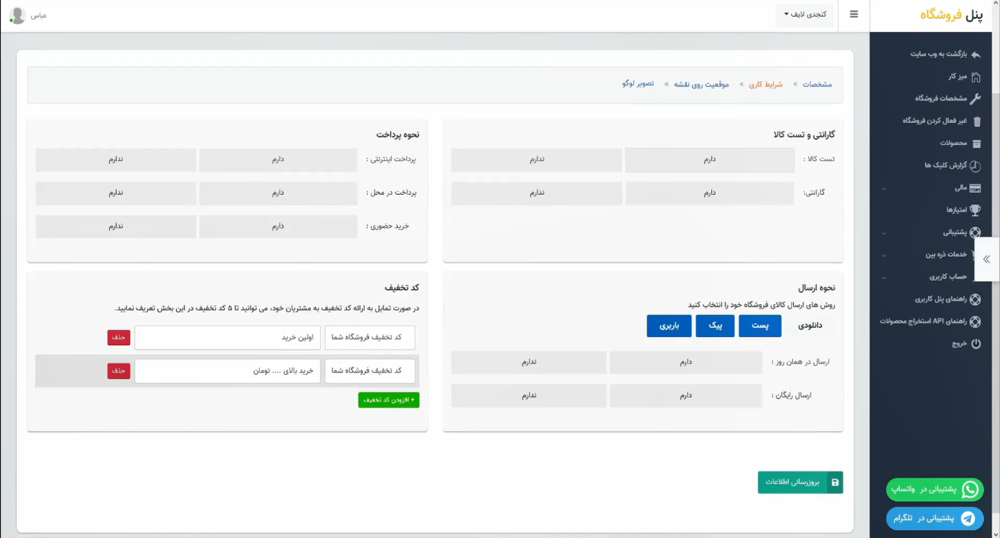
Task: Click the chart icon for گزارش کلیک ها
Action: point(975,166)
